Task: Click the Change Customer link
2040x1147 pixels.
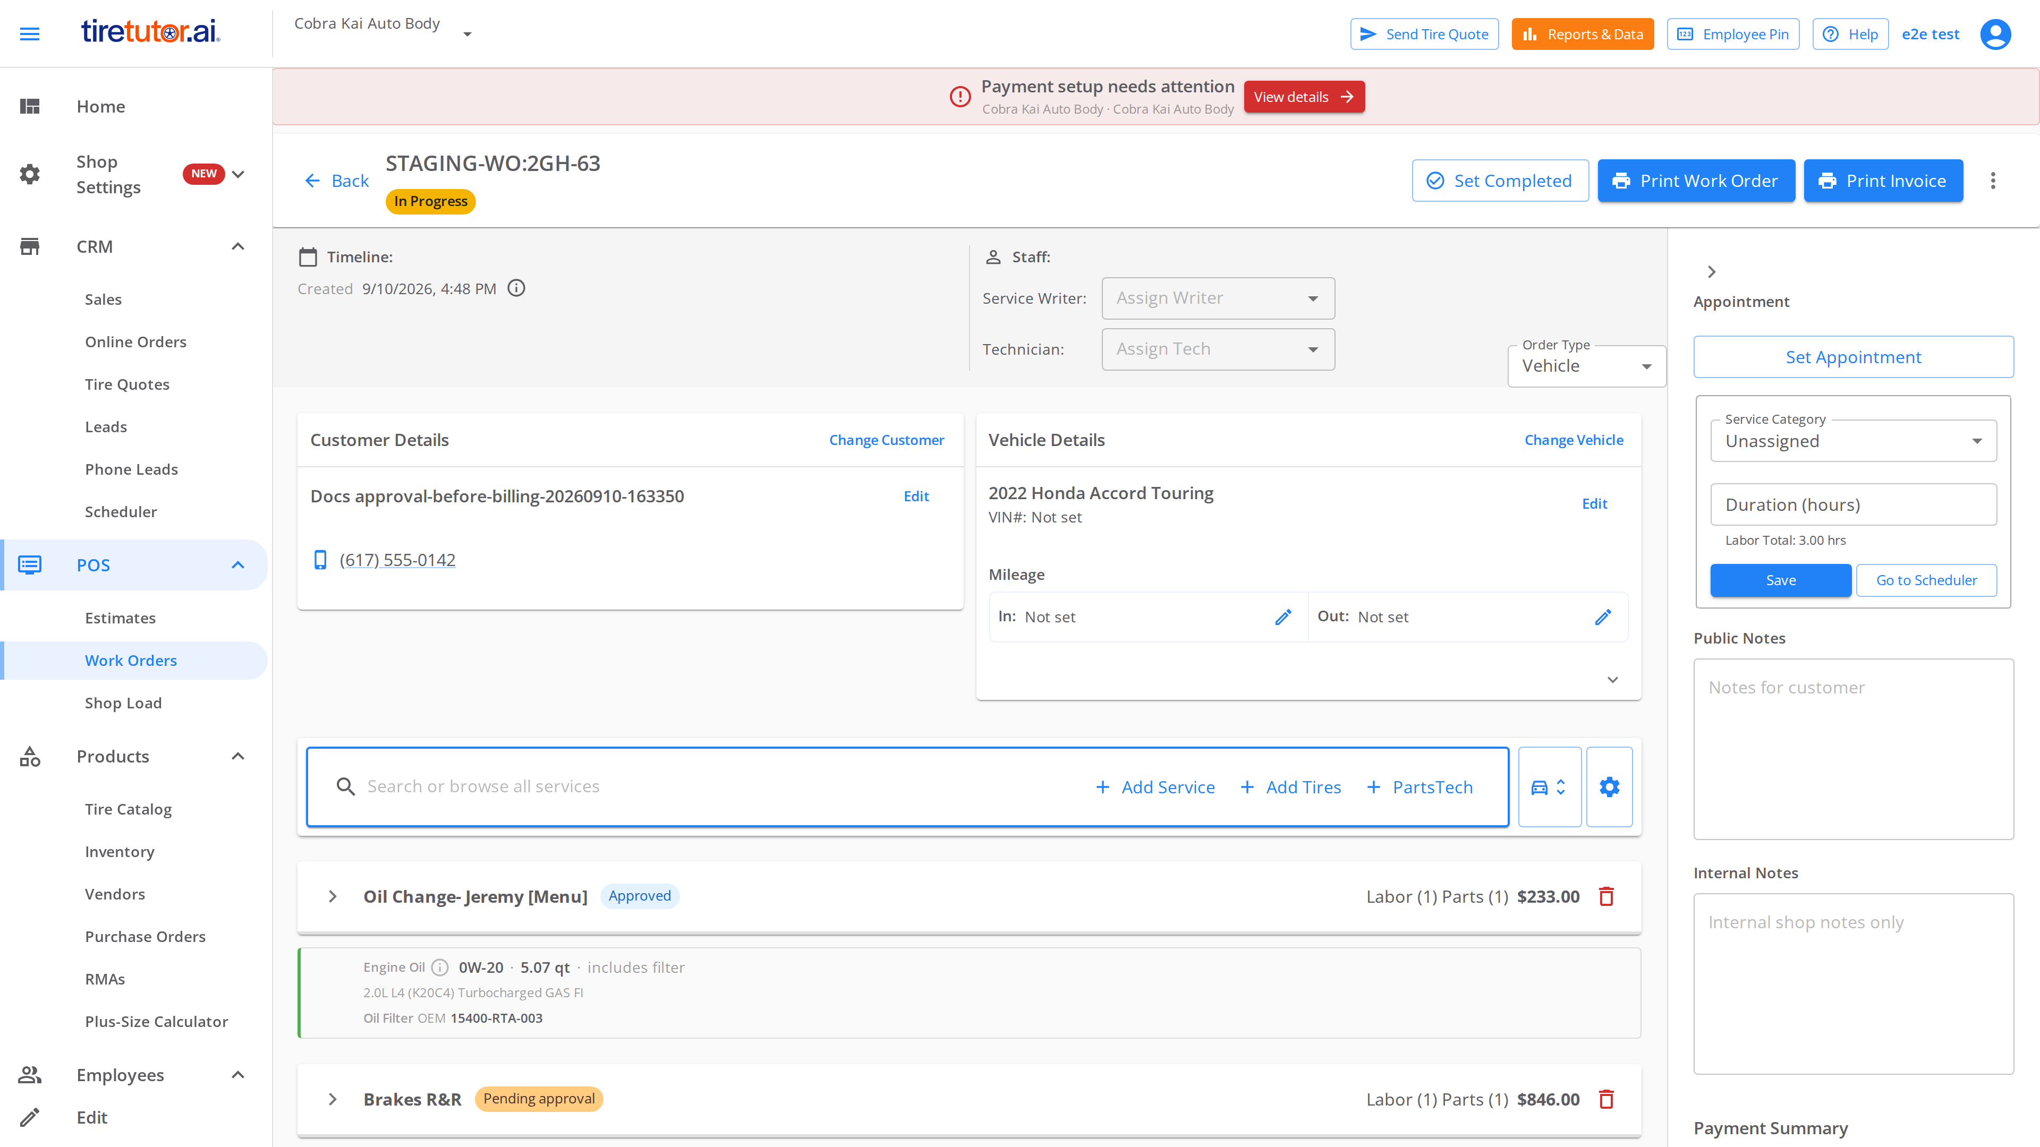Action: pyautogui.click(x=886, y=439)
